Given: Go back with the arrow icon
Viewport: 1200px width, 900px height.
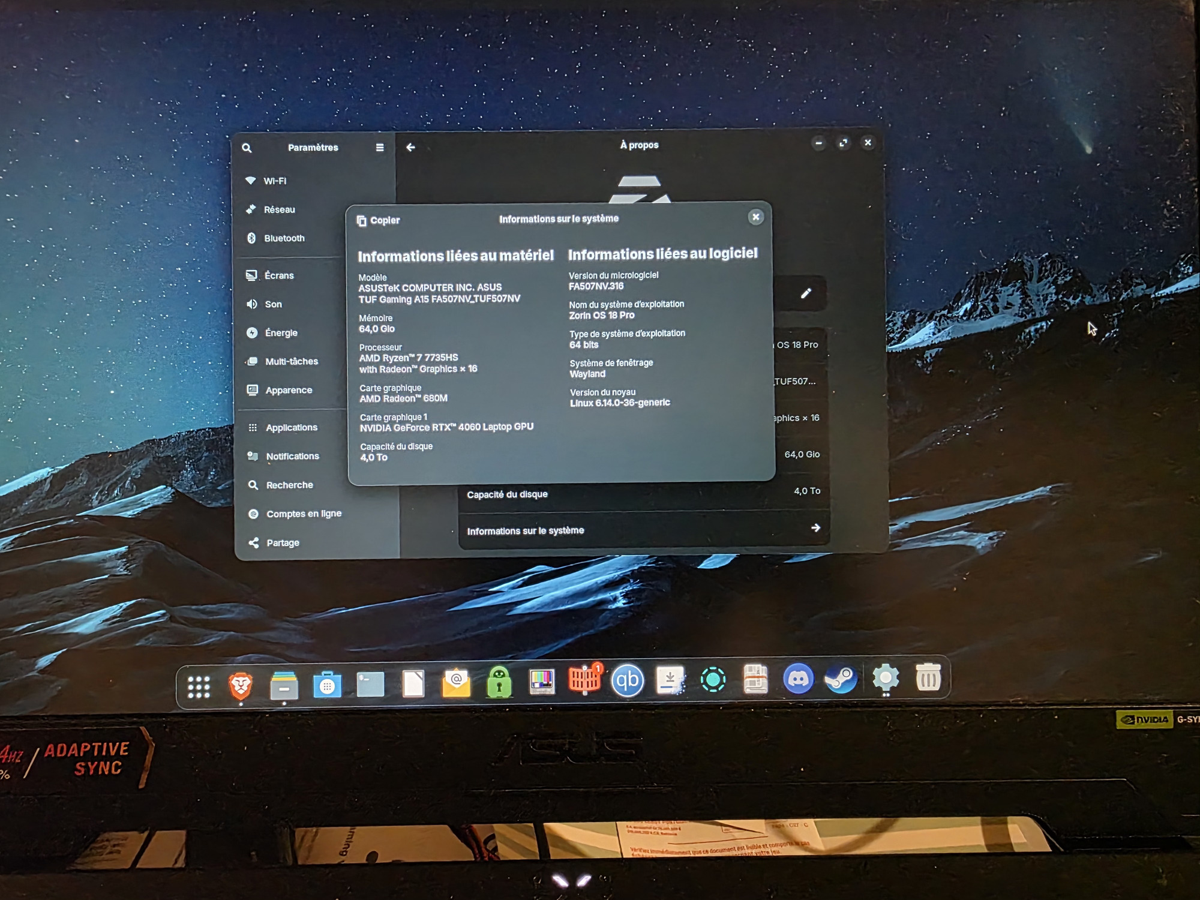Looking at the screenshot, I should coord(410,148).
